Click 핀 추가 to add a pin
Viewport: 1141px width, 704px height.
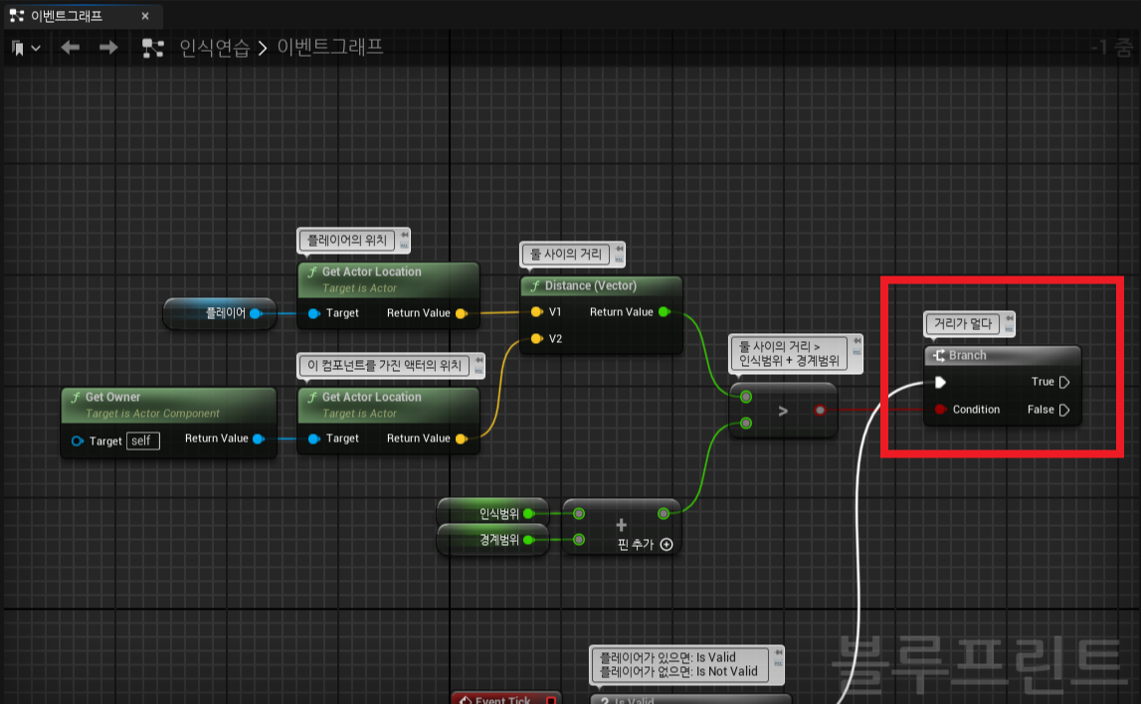point(645,545)
